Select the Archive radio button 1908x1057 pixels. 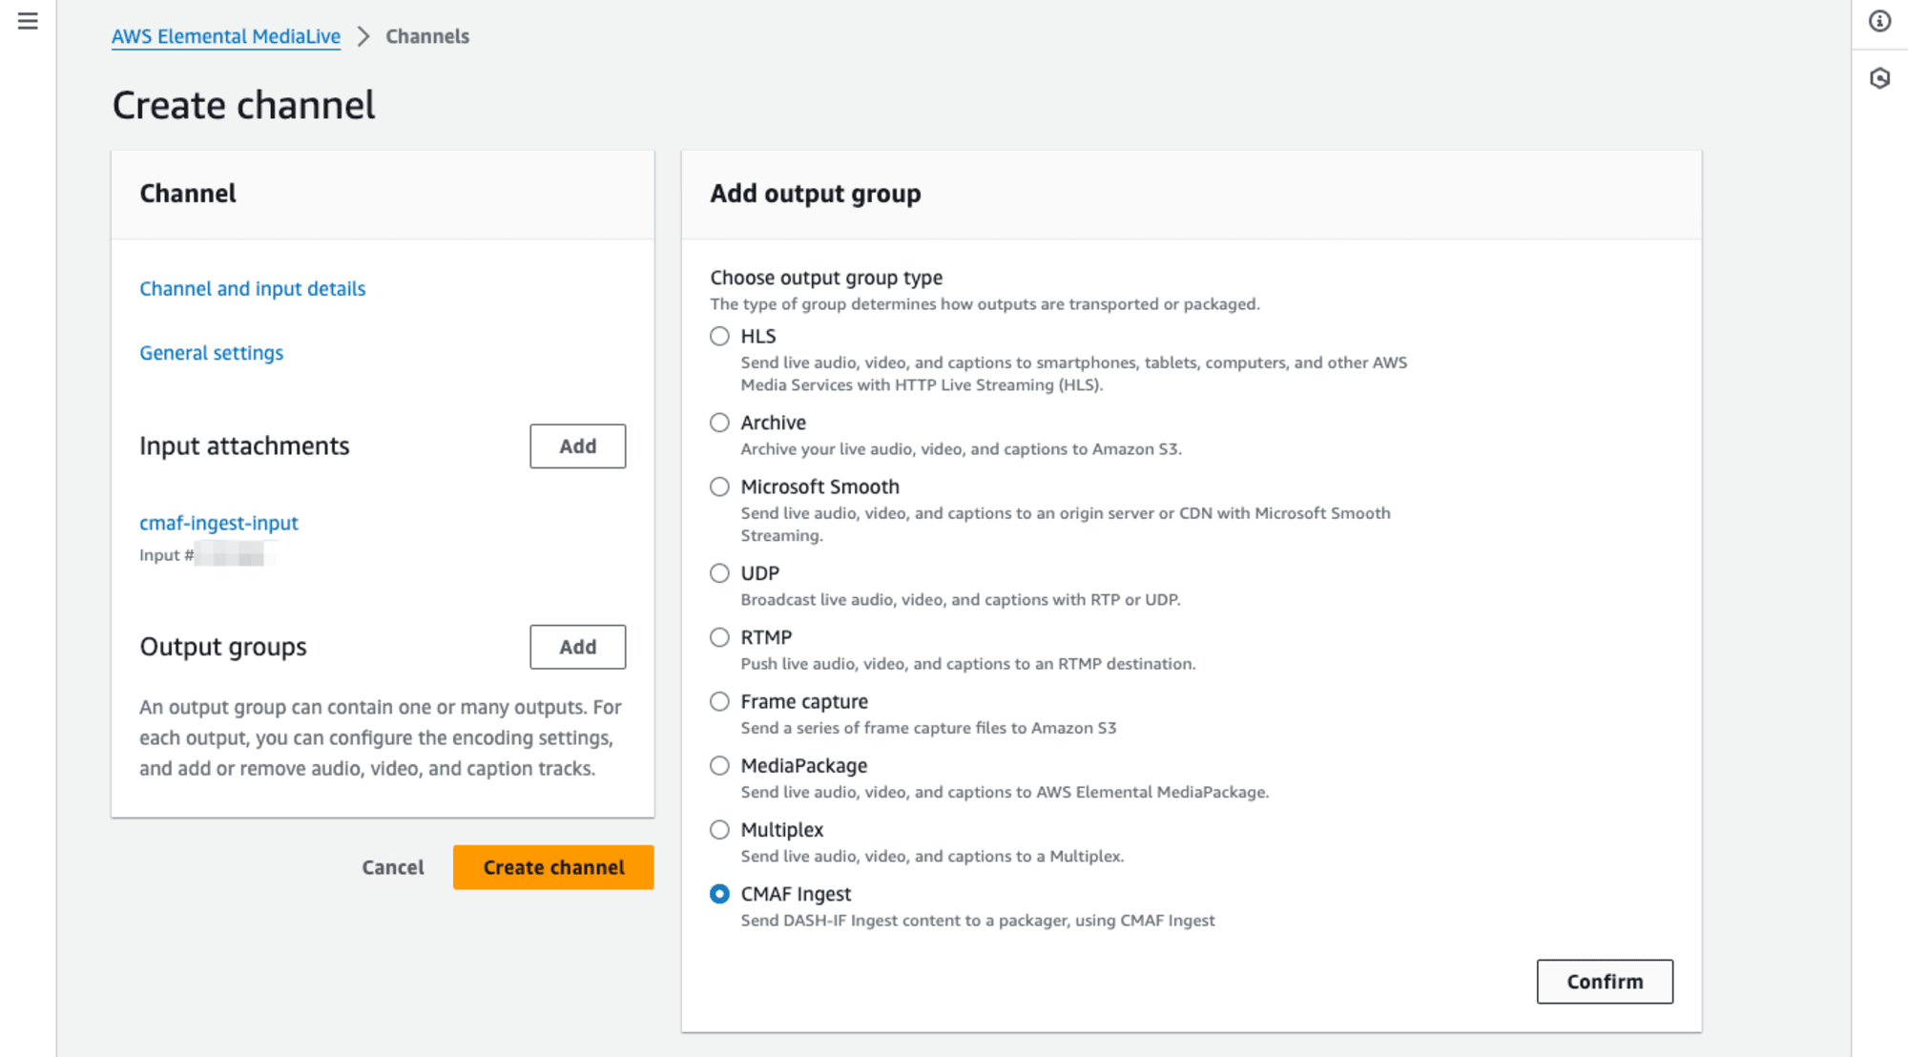(719, 423)
